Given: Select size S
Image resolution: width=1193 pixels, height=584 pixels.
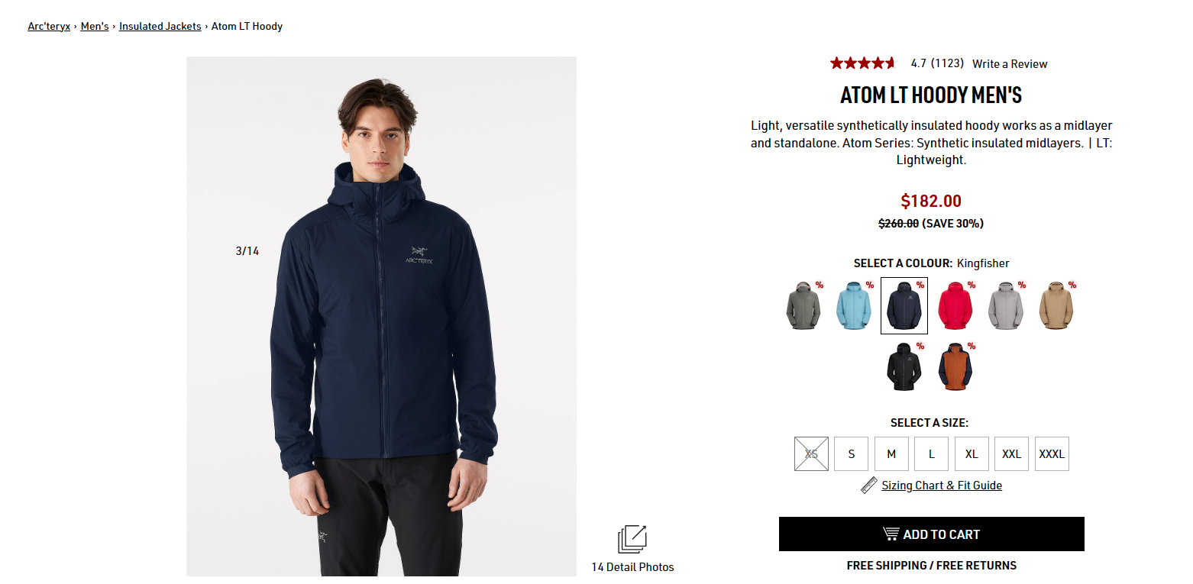Looking at the screenshot, I should coord(852,453).
